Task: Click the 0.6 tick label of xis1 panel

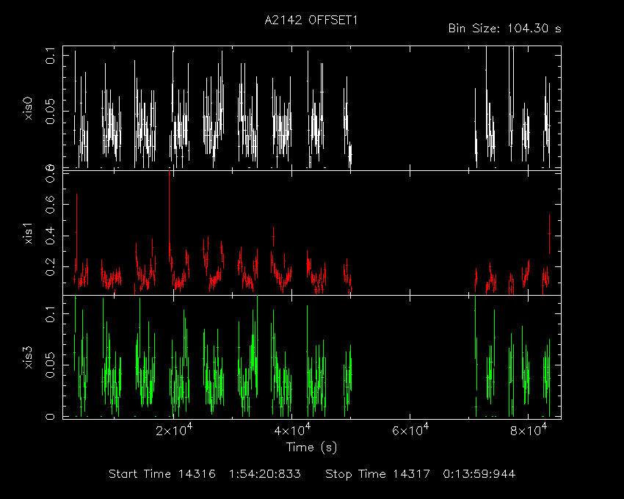Action: click(x=50, y=204)
